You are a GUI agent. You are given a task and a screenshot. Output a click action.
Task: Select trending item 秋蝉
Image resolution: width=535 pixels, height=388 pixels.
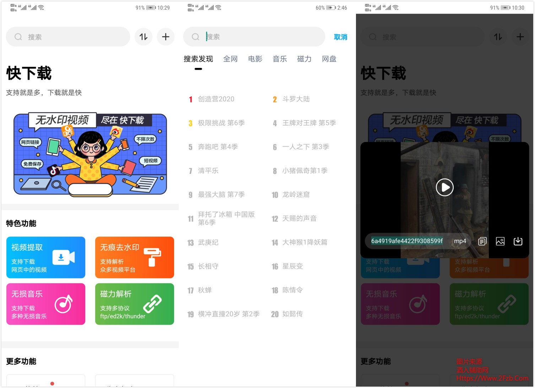click(x=205, y=290)
